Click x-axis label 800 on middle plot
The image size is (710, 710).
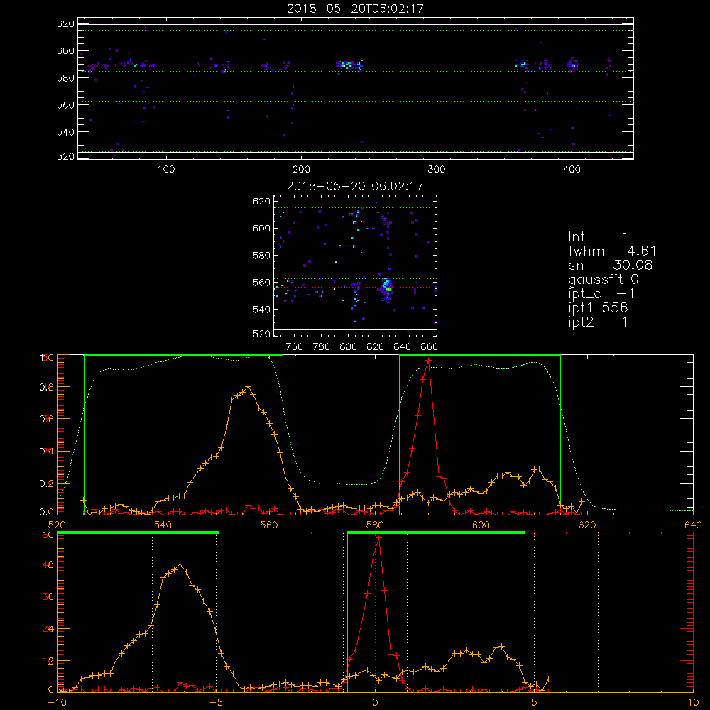click(348, 347)
